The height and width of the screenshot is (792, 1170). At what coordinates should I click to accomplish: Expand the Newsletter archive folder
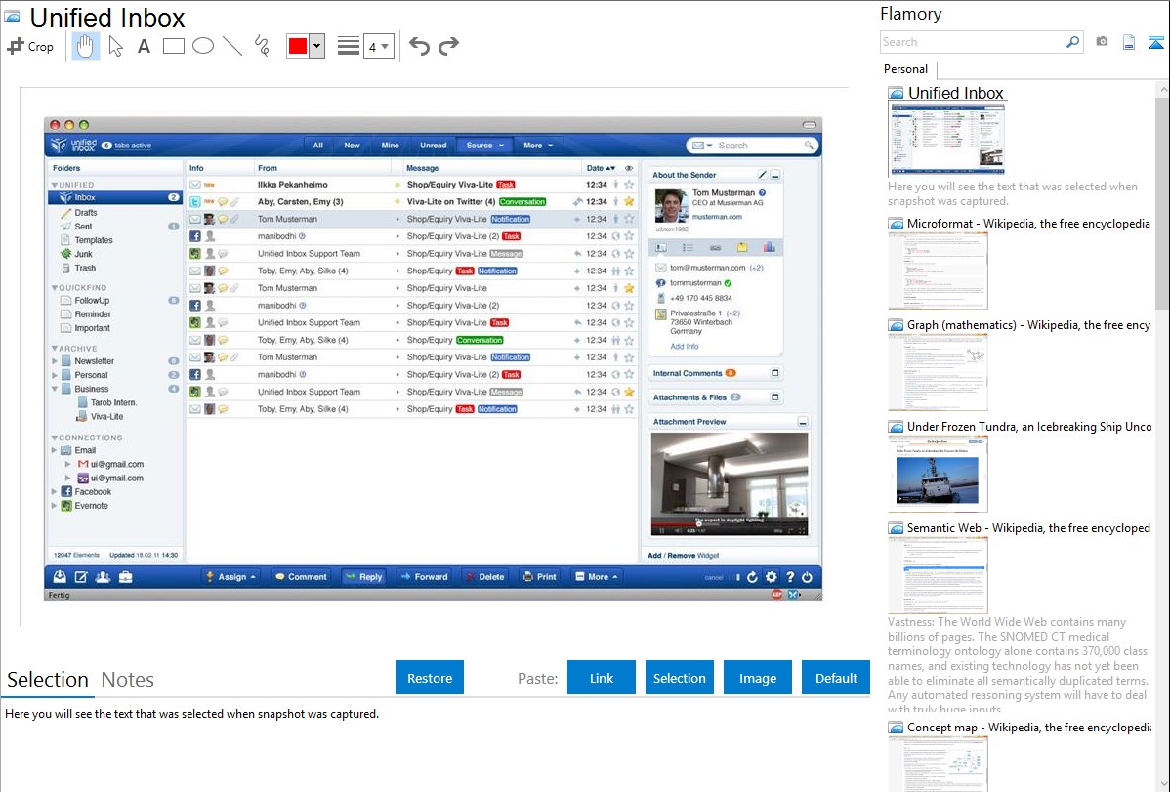point(55,361)
